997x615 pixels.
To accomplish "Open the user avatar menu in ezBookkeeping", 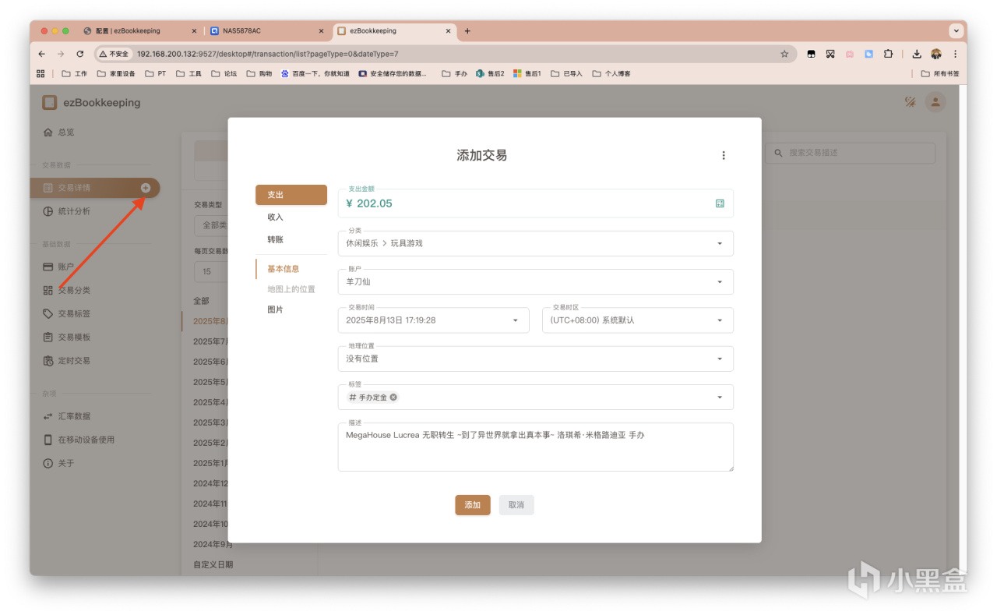I will [x=935, y=102].
